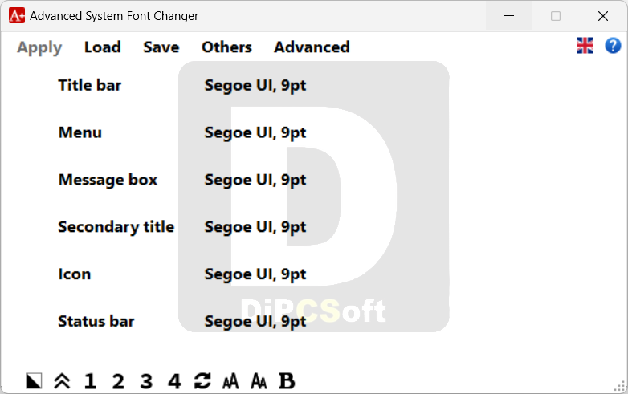Open the Others menu
This screenshot has width=628, height=394.
pos(226,47)
